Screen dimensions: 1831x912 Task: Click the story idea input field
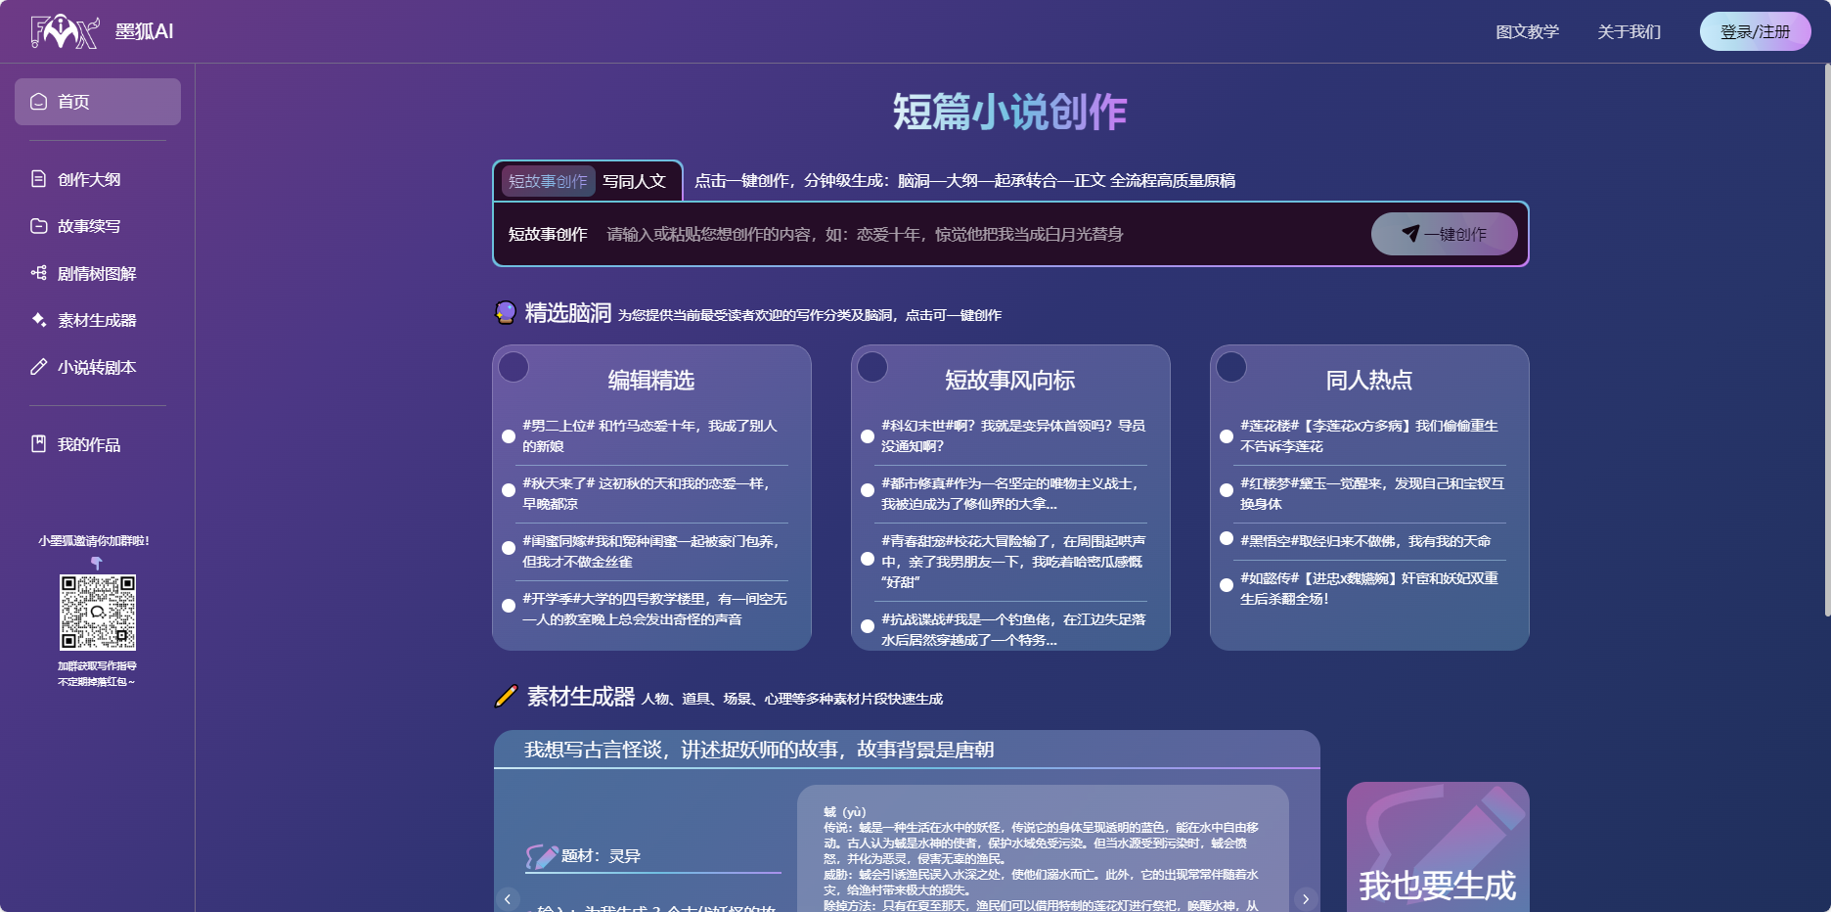[978, 234]
